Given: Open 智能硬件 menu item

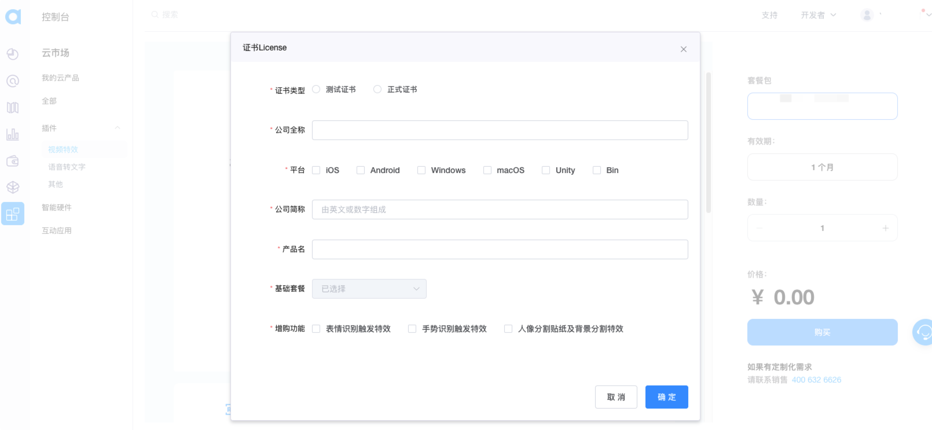Looking at the screenshot, I should tap(57, 207).
